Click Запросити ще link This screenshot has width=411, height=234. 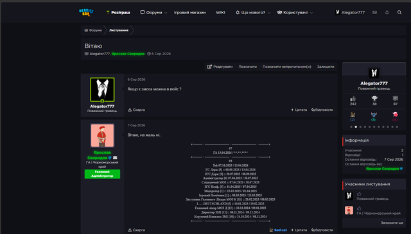pyautogui.click(x=392, y=222)
